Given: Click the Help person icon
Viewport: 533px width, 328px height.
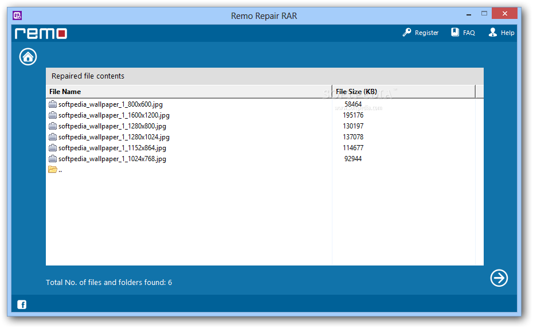Looking at the screenshot, I should point(492,32).
